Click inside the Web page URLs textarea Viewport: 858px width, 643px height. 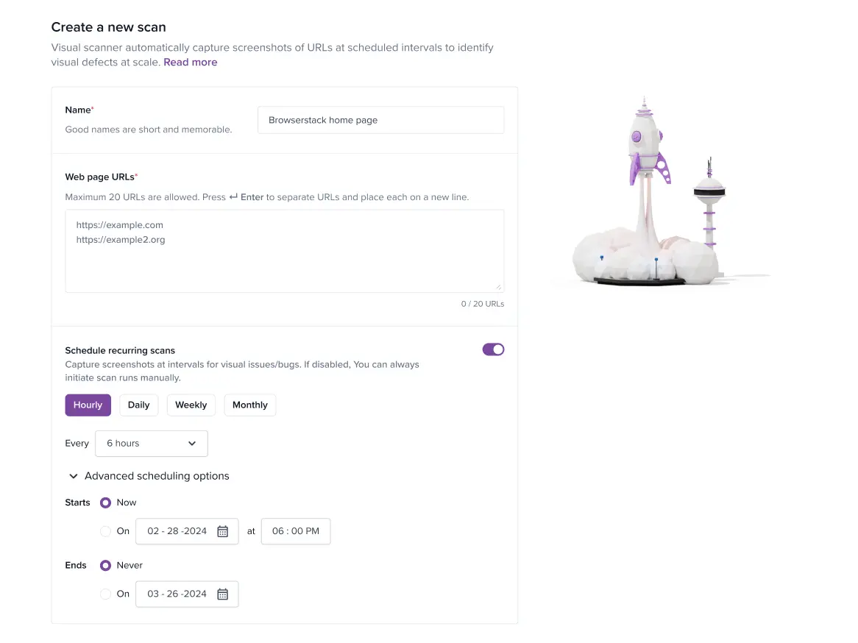click(285, 251)
